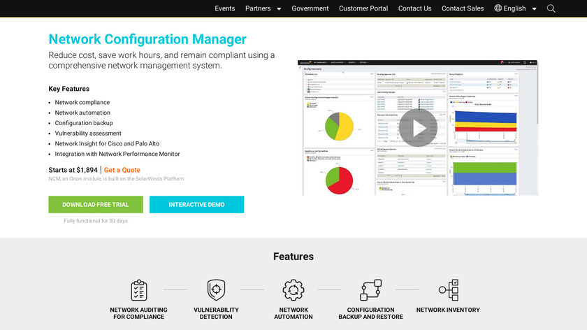Open the Contact Us page
This screenshot has height=330, width=587.
(415, 8)
